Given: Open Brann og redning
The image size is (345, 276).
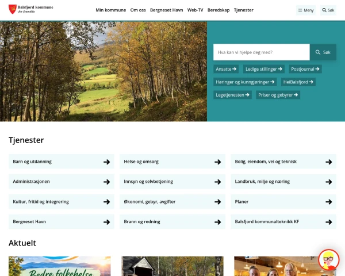Looking at the screenshot, I should pyautogui.click(x=172, y=221).
